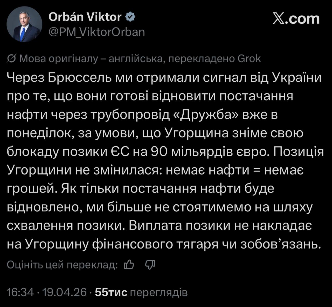Click Orbán Viktor's profile avatar
The image size is (332, 307).
point(24,24)
